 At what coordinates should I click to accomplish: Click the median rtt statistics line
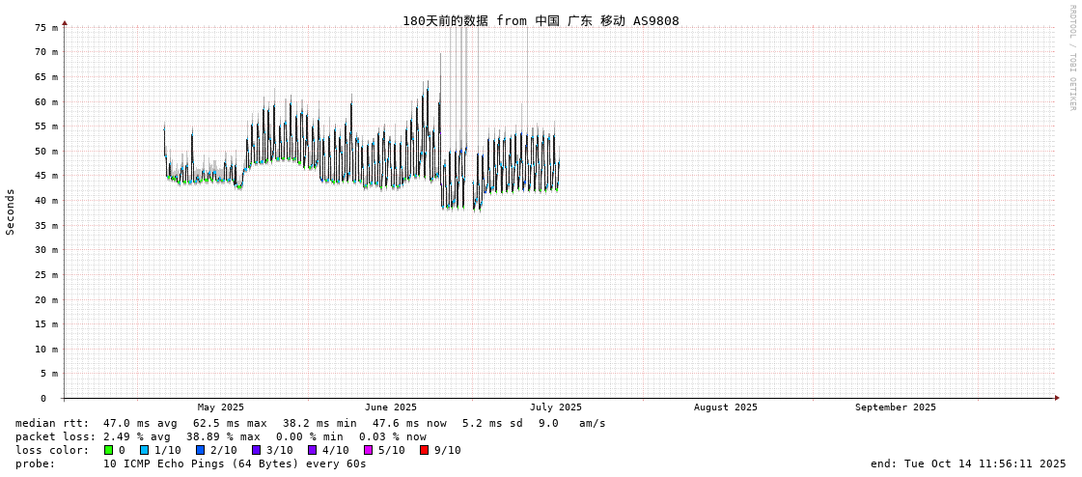(311, 423)
